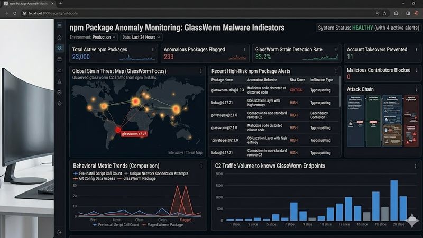Viewport: 423px width, 238px height.
Task: Bookmark this page with the star icon
Action: (385, 13)
